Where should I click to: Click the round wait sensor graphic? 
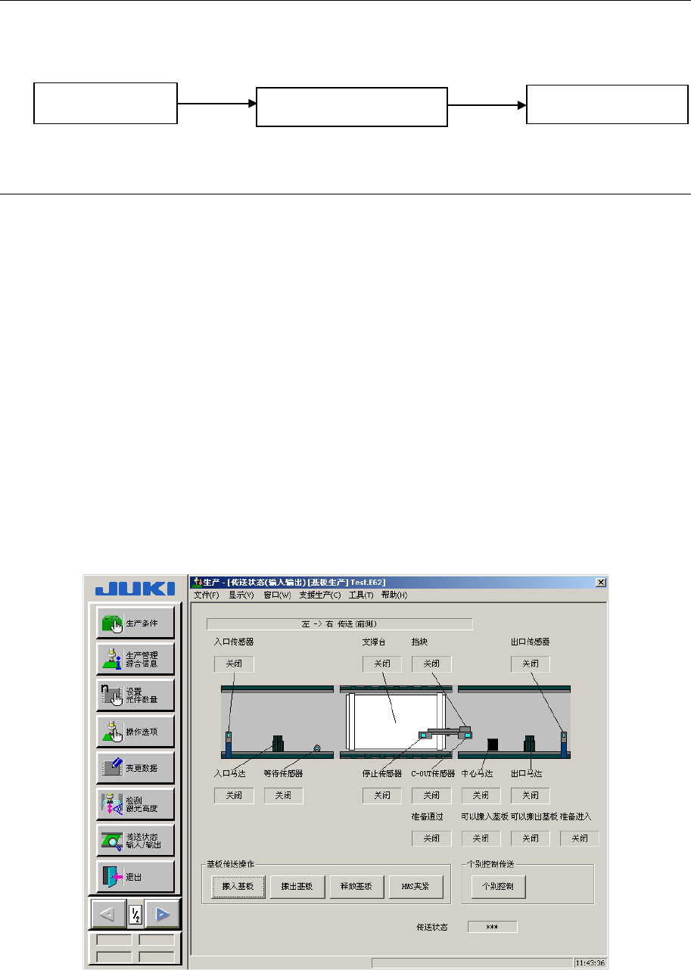pos(317,748)
